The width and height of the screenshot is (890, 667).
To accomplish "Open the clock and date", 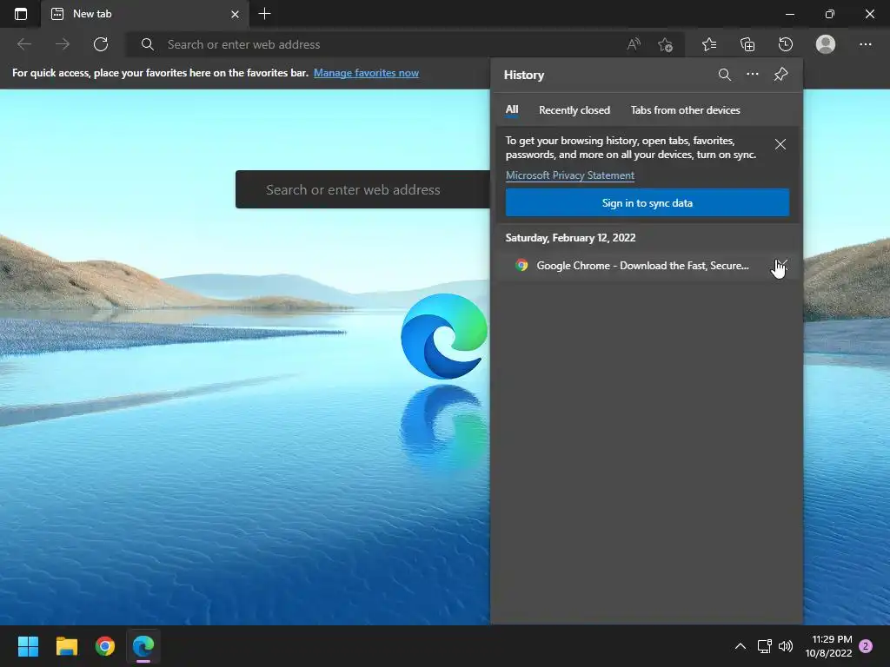I will coord(829,646).
